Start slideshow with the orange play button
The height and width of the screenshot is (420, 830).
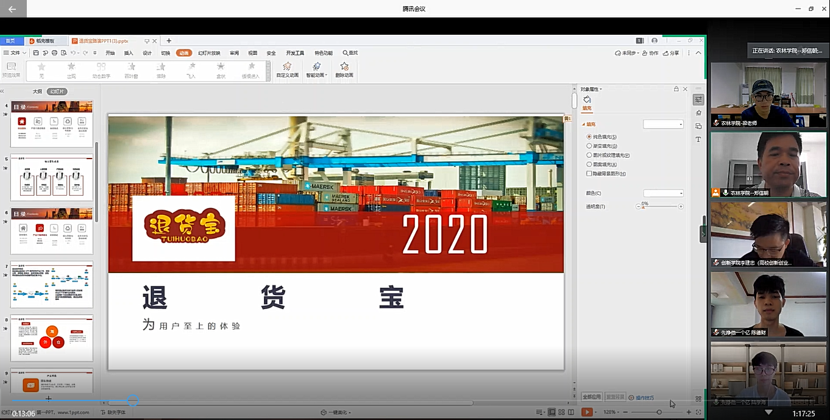pos(586,412)
